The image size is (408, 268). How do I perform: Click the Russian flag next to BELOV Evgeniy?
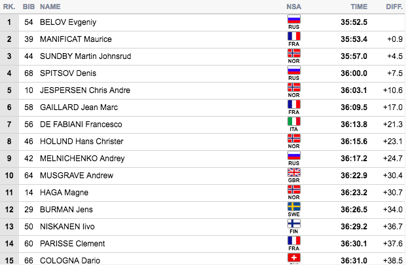pyautogui.click(x=294, y=19)
